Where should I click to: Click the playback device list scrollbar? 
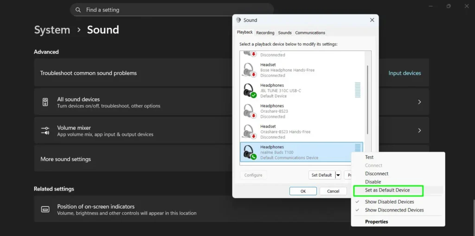(x=367, y=100)
